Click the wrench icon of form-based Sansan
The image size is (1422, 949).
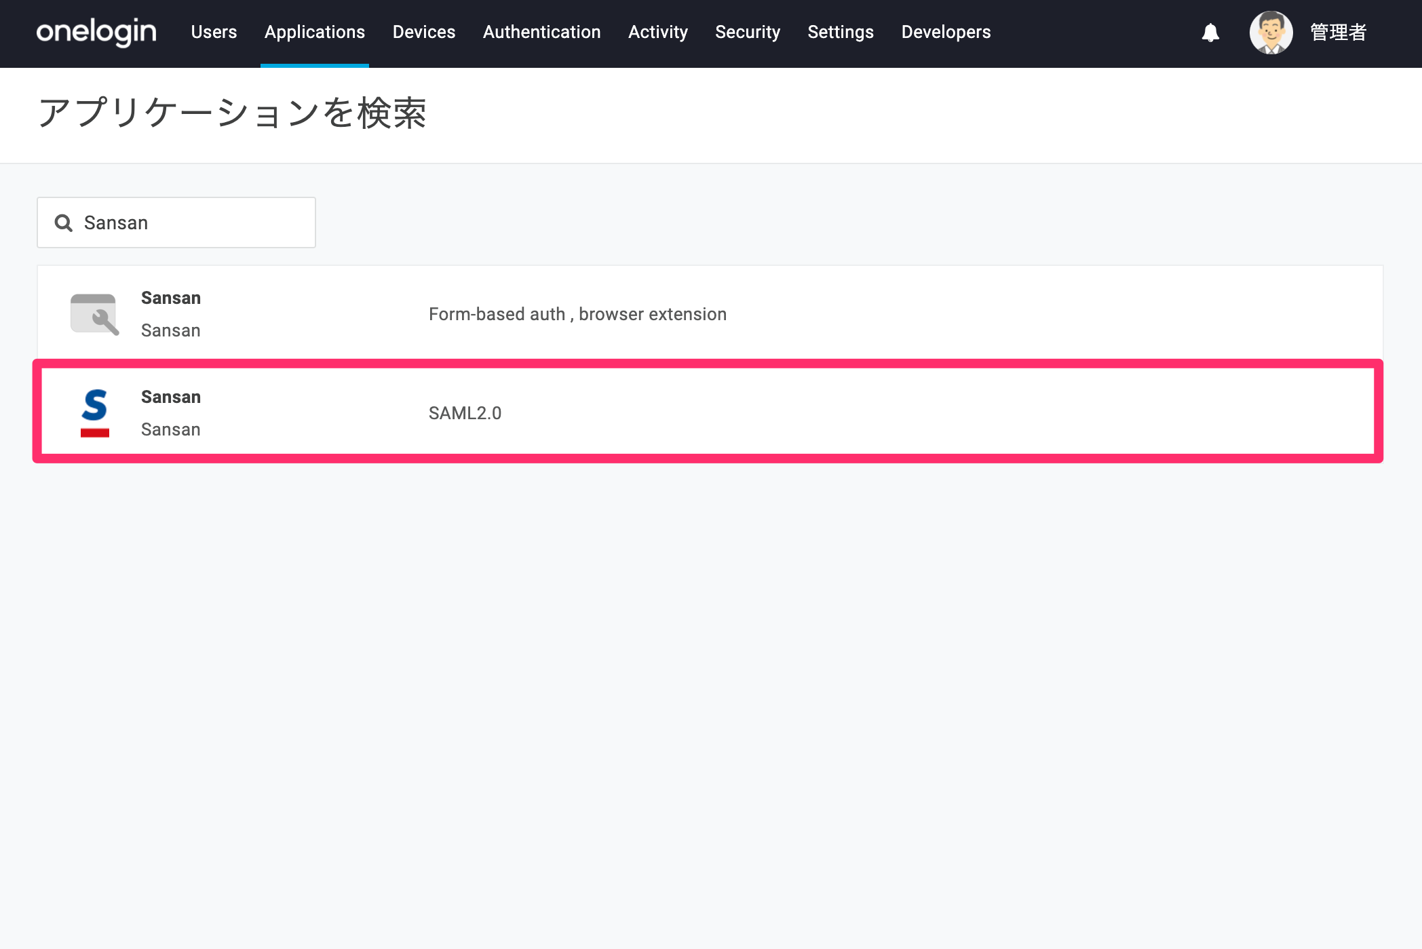point(95,314)
